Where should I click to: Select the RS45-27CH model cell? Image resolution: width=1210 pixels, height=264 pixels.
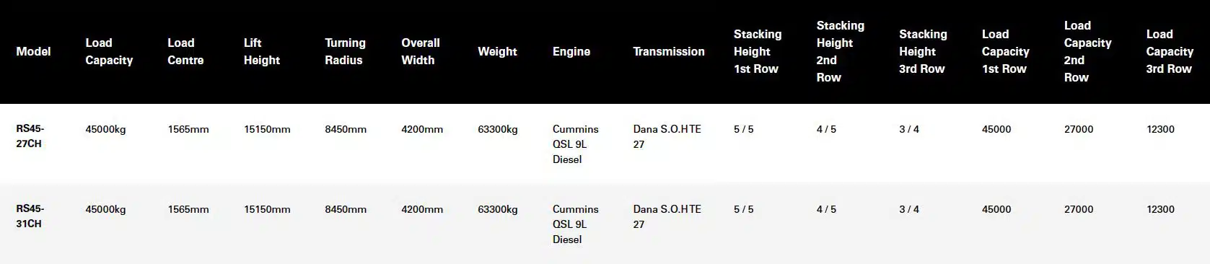[30, 136]
